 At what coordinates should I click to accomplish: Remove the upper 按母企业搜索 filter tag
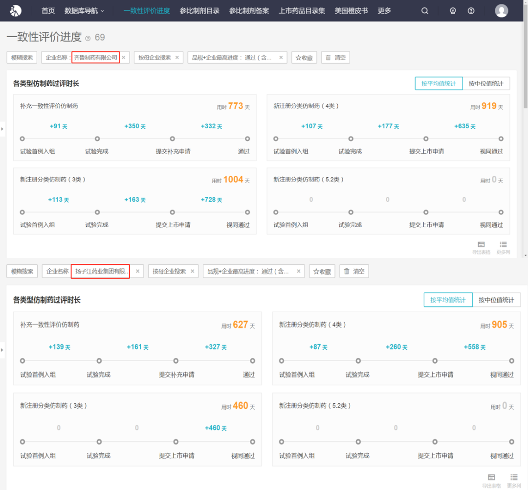(x=177, y=57)
